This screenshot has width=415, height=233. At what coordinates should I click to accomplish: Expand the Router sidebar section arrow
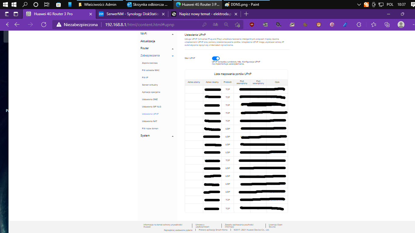173,49
